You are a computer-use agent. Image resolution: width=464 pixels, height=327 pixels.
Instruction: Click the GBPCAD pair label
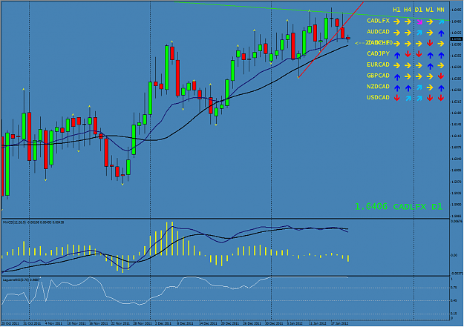pos(378,76)
